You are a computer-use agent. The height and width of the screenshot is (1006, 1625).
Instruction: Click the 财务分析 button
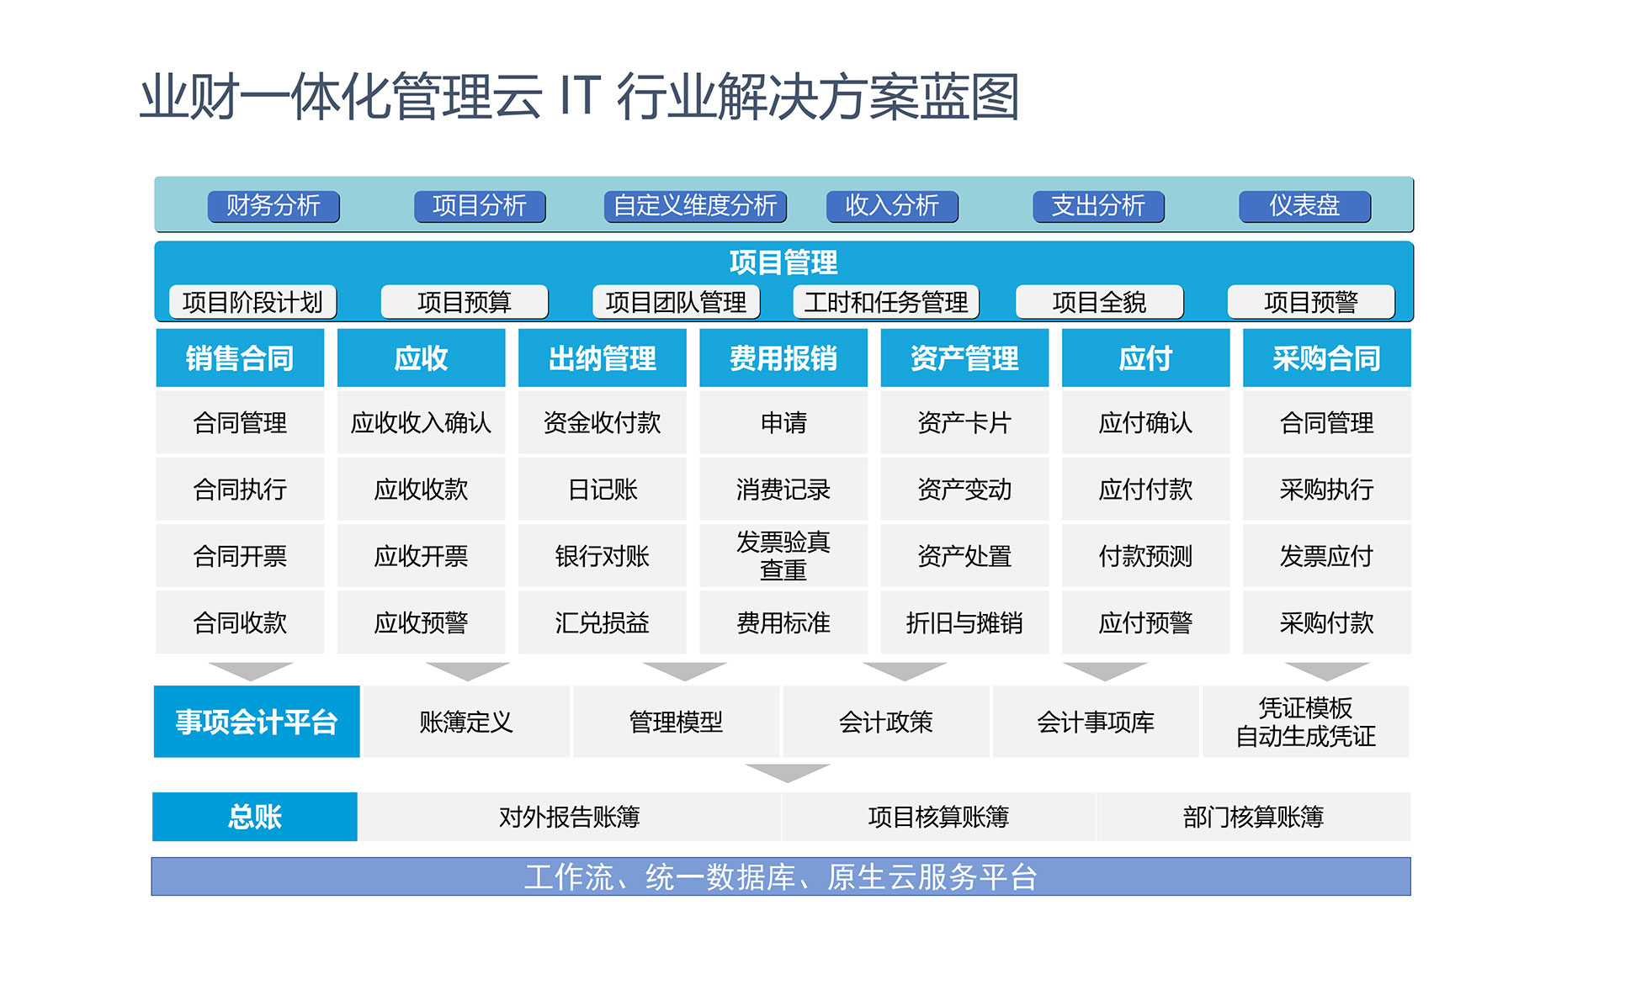(273, 206)
